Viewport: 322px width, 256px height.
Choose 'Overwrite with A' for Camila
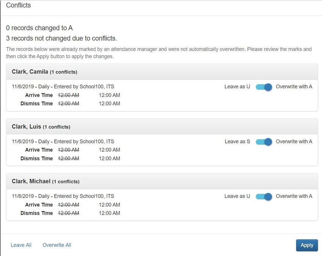(294, 86)
